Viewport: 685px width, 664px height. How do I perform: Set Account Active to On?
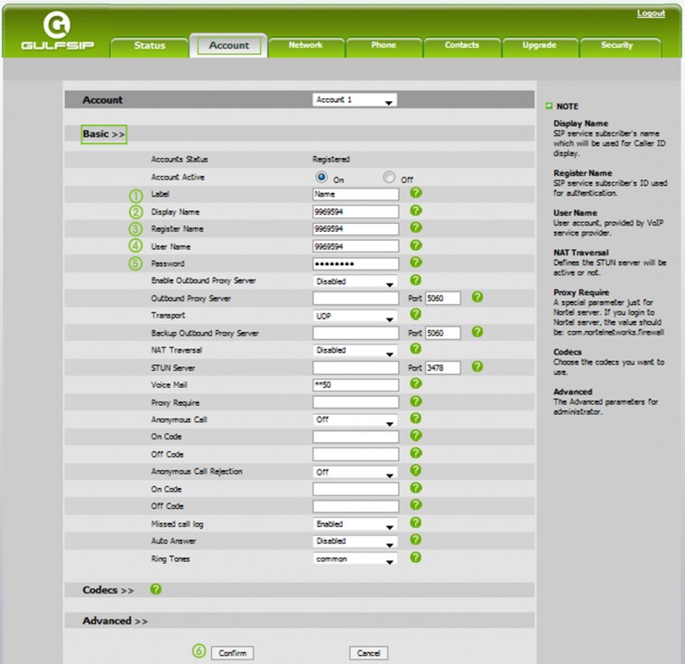pos(321,177)
